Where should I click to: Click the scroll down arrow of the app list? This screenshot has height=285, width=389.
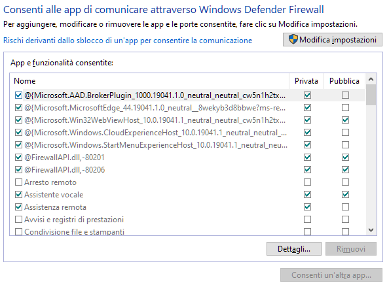click(371, 230)
